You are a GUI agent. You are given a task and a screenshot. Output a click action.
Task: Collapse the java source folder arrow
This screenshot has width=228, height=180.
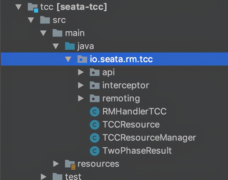tap(56, 46)
